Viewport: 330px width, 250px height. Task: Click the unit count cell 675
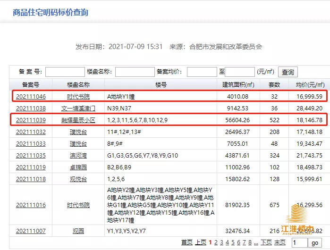pyautogui.click(x=274, y=205)
